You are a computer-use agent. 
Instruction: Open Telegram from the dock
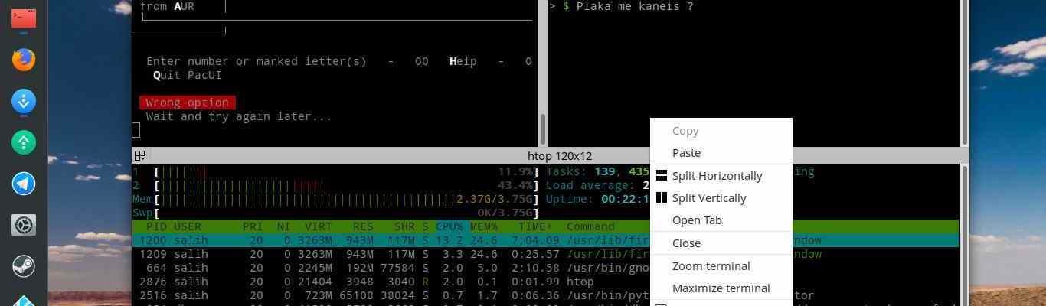[23, 184]
